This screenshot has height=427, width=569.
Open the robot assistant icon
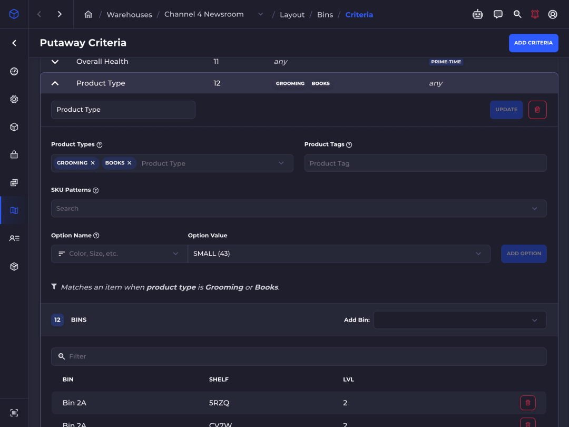coord(477,14)
